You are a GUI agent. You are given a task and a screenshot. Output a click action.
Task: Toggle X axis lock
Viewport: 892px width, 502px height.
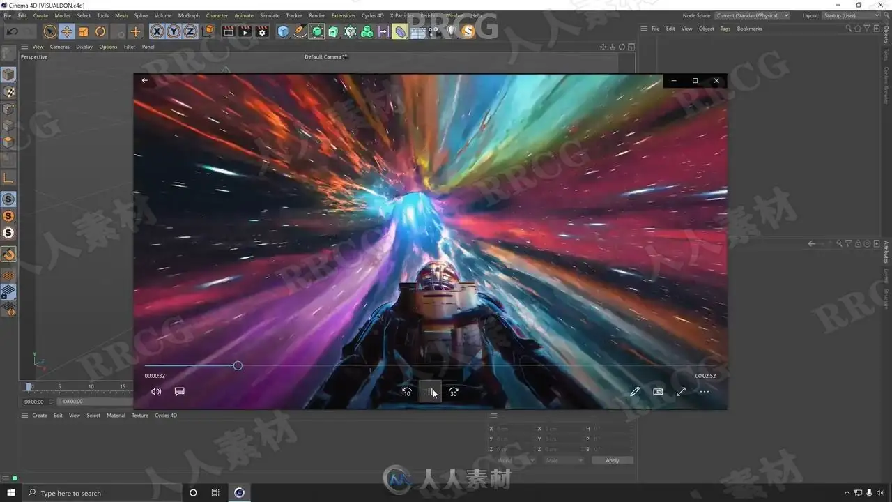coord(157,31)
